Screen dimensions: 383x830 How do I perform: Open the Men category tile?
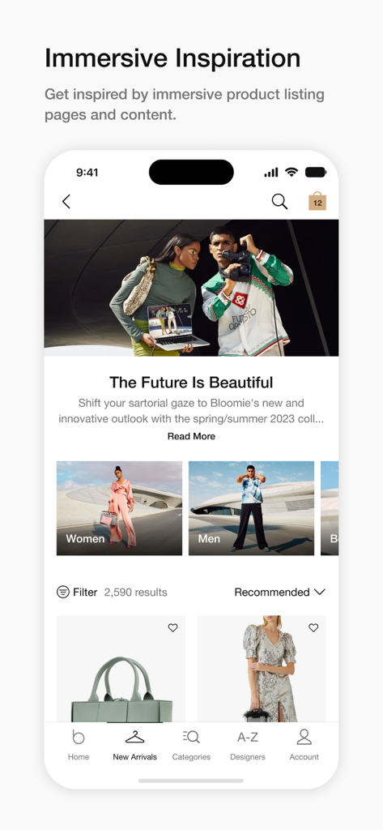click(x=251, y=508)
